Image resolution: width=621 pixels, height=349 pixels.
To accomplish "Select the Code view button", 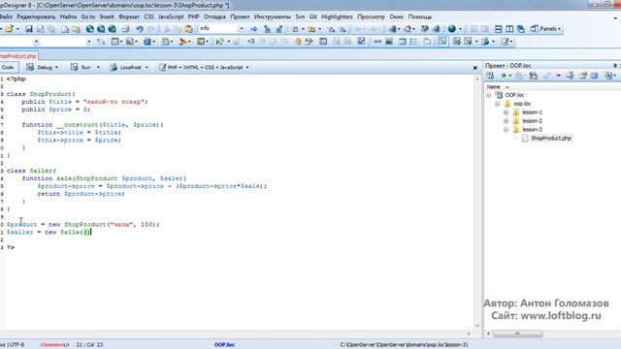I will pyautogui.click(x=8, y=68).
